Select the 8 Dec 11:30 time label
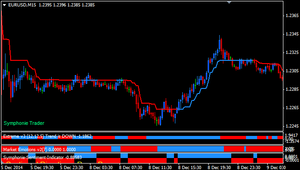300x170 pixels. [x=160, y=168]
